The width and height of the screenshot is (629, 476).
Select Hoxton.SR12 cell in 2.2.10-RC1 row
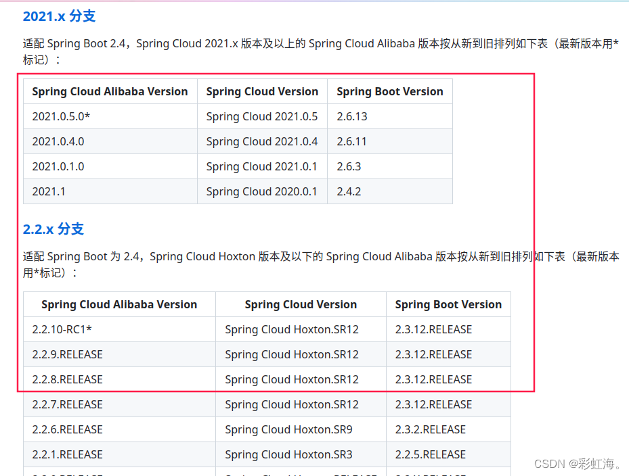[301, 329]
